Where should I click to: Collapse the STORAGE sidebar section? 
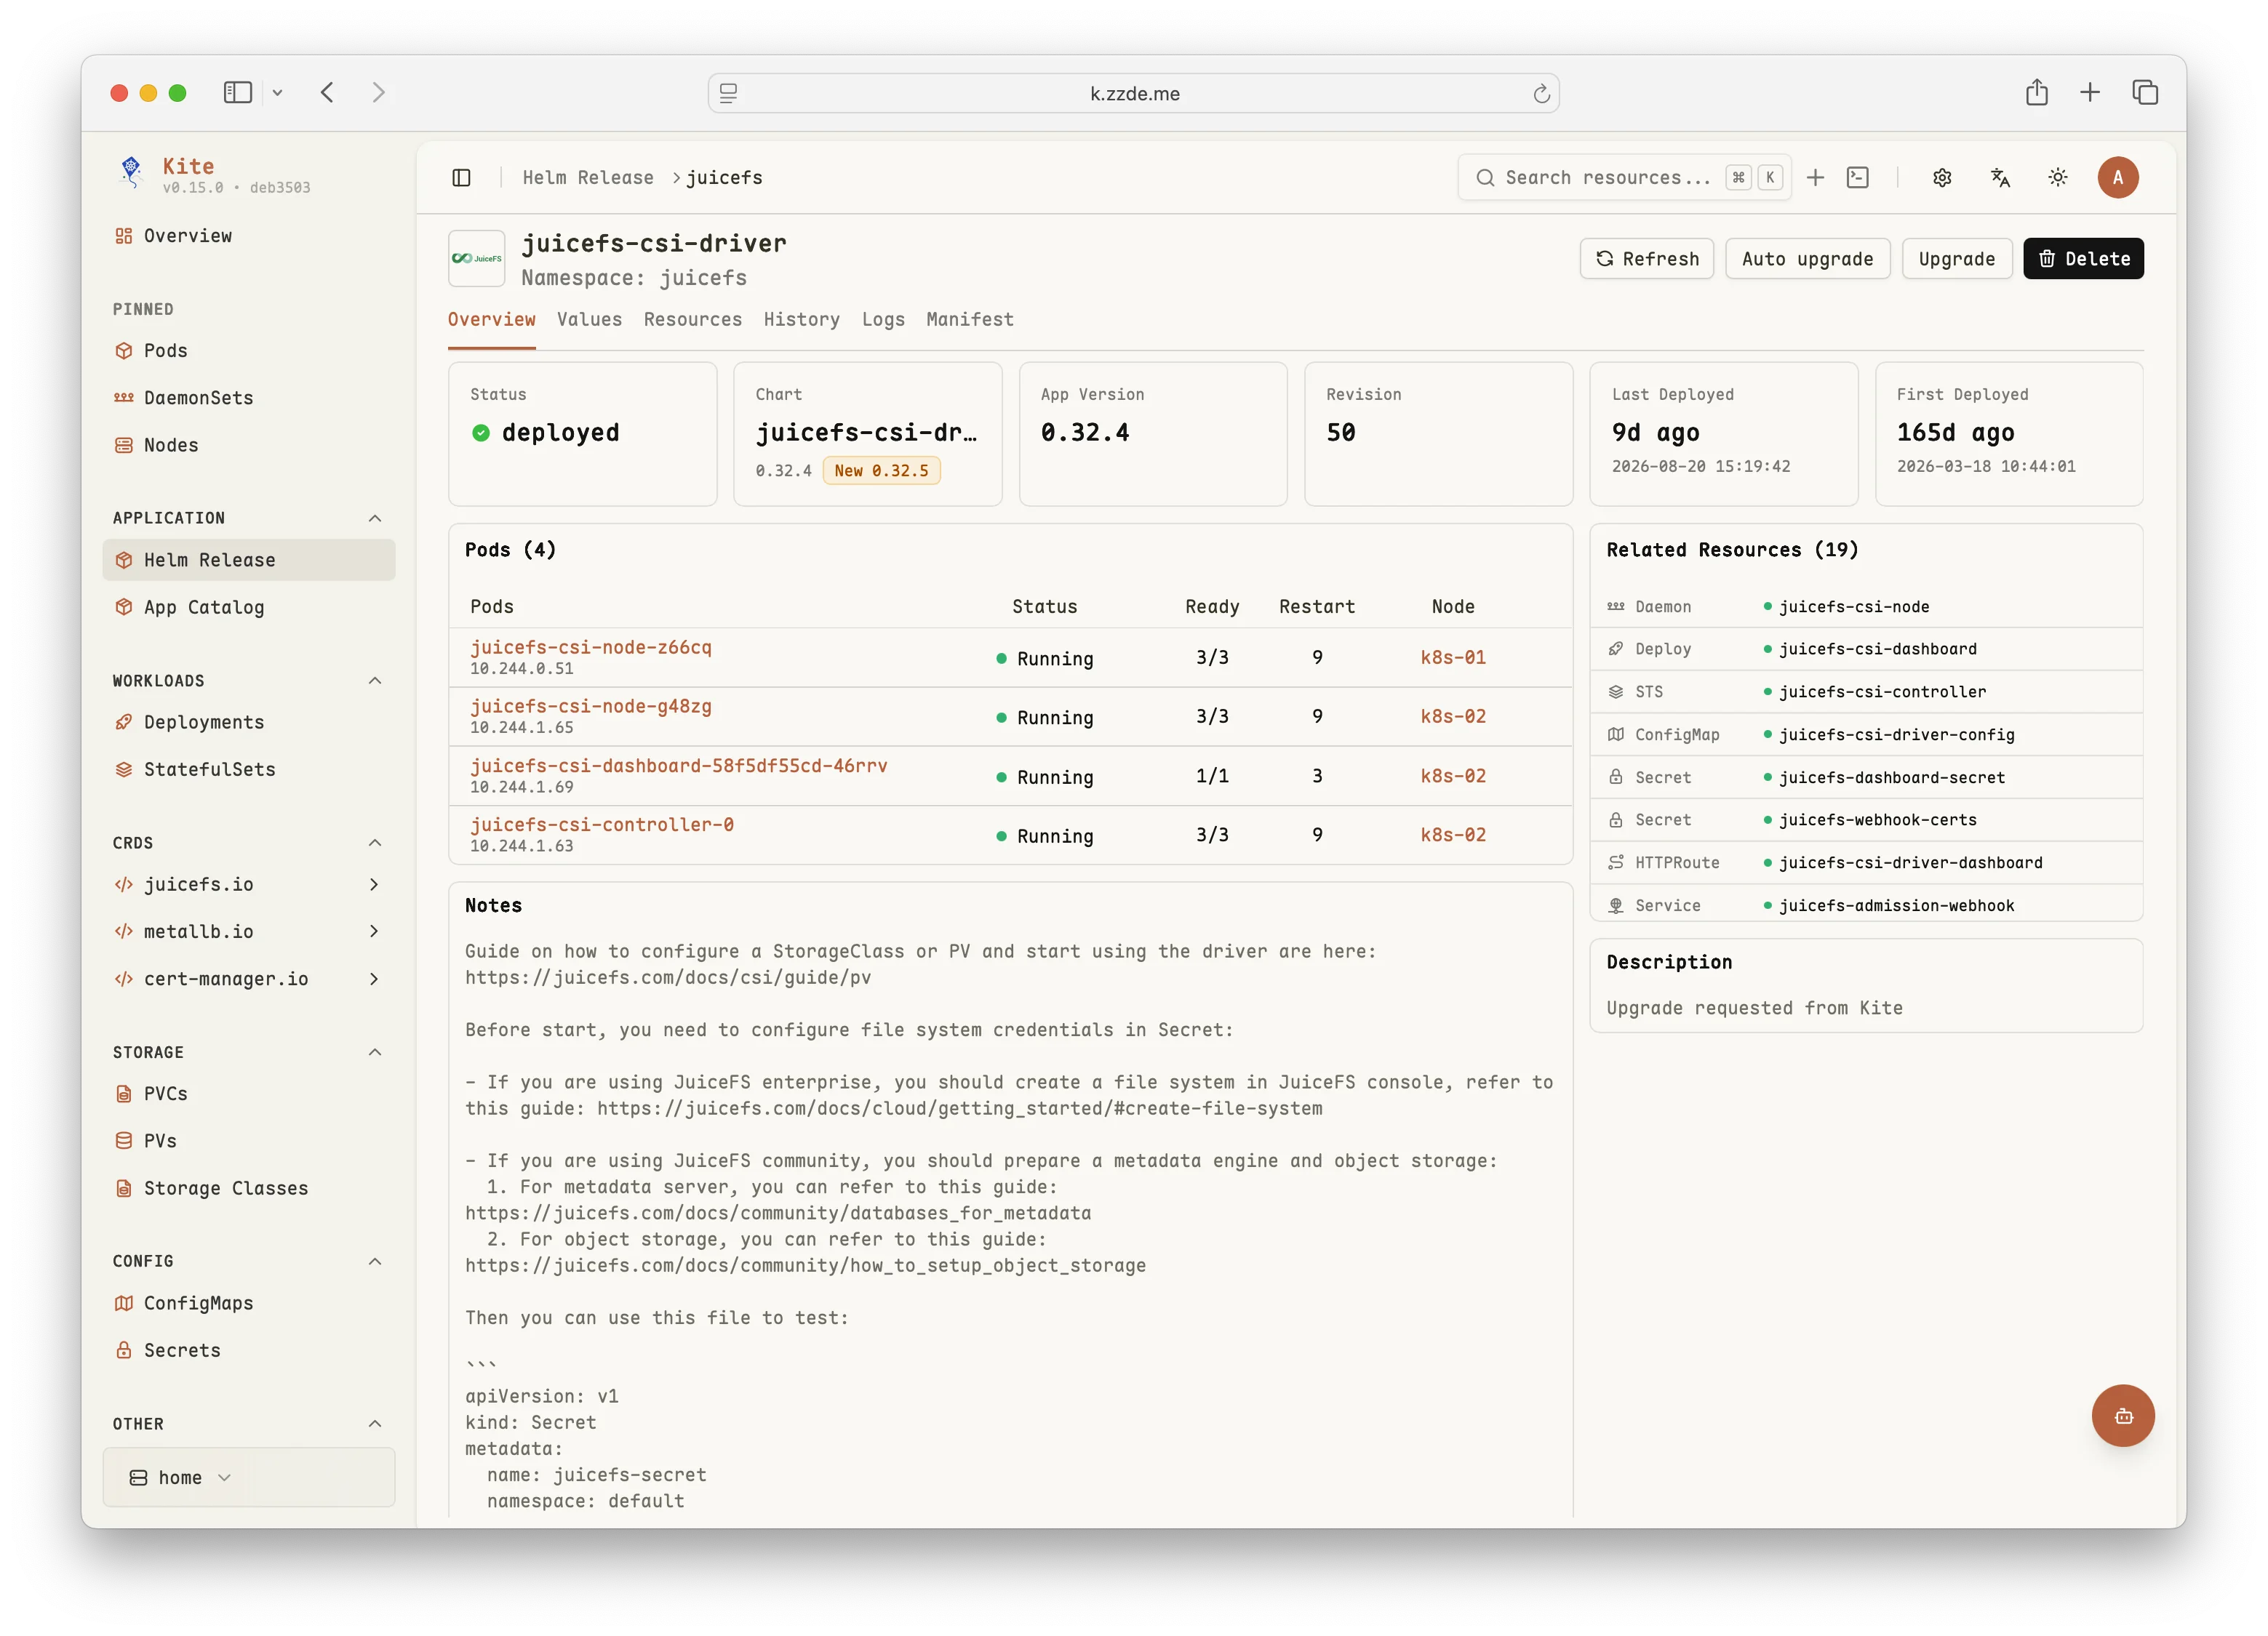[375, 1052]
